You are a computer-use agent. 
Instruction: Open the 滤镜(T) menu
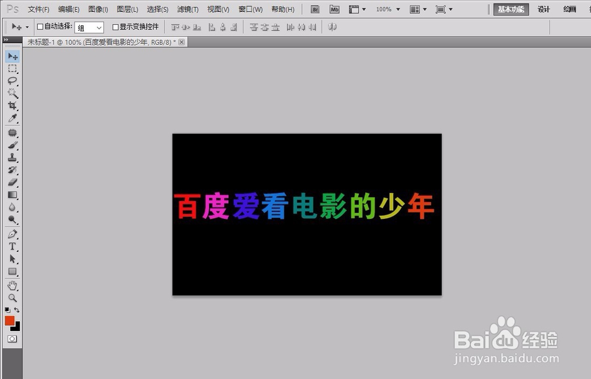[188, 9]
